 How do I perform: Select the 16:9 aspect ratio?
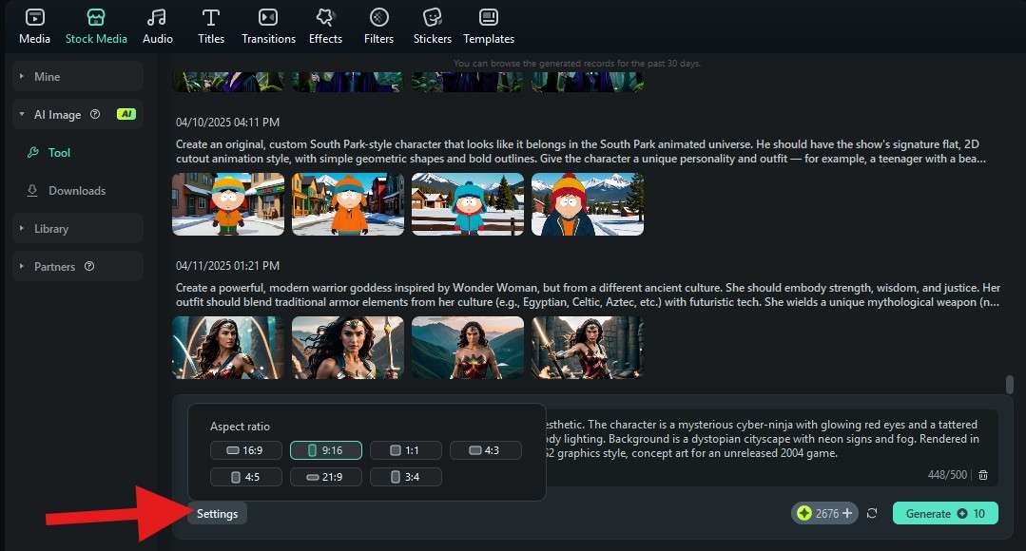click(x=246, y=450)
